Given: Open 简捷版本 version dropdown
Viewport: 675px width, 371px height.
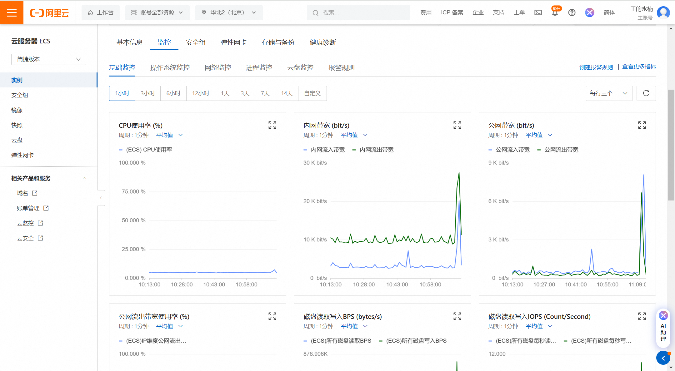Looking at the screenshot, I should [x=49, y=59].
